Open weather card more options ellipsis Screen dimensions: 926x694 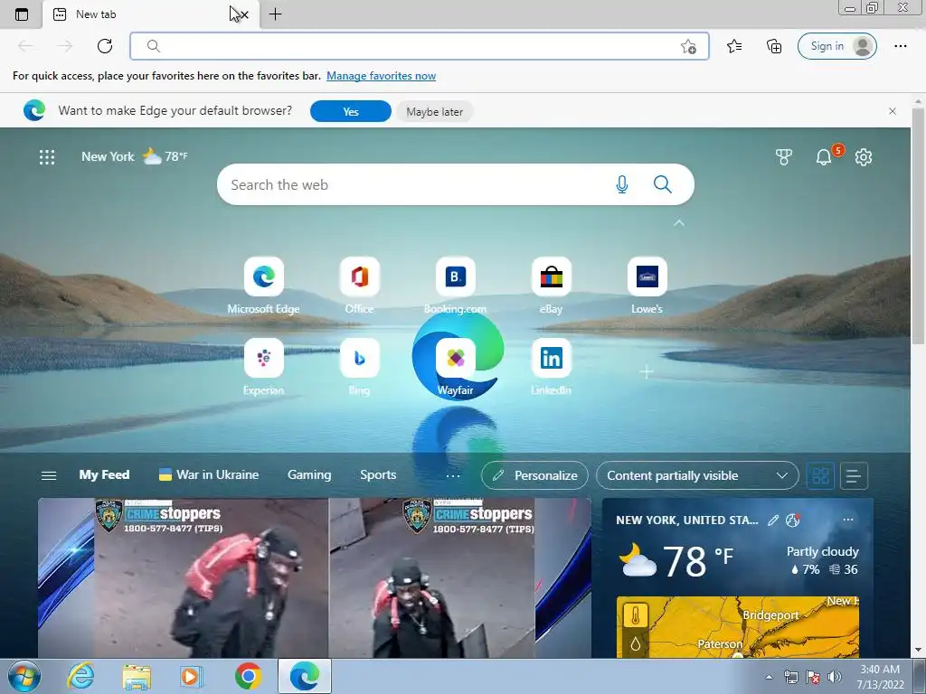[x=848, y=520]
